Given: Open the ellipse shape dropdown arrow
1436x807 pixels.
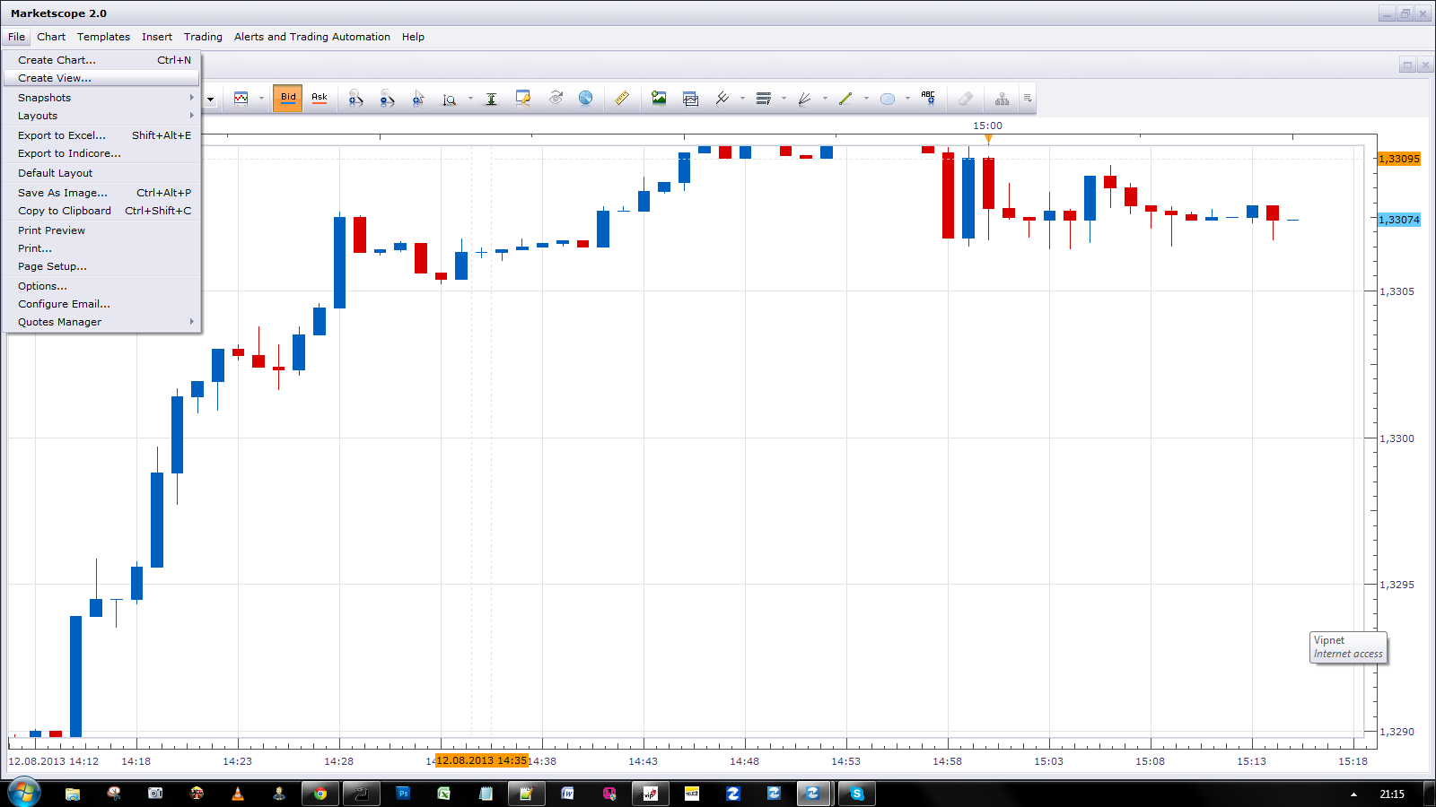Looking at the screenshot, I should tap(907, 99).
